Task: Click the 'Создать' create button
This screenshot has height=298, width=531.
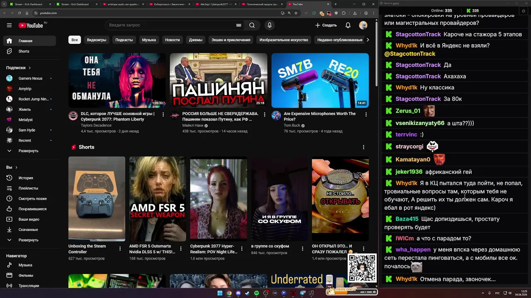Action: coord(326,25)
